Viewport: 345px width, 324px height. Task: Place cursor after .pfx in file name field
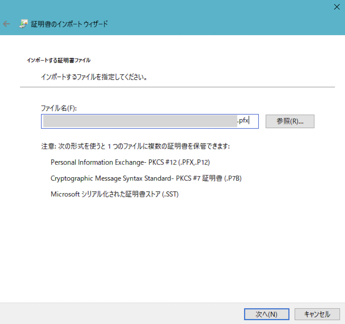249,121
